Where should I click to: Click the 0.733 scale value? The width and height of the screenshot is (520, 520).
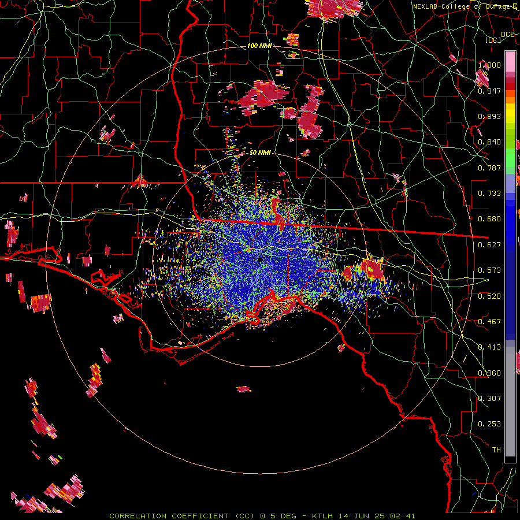coord(489,194)
